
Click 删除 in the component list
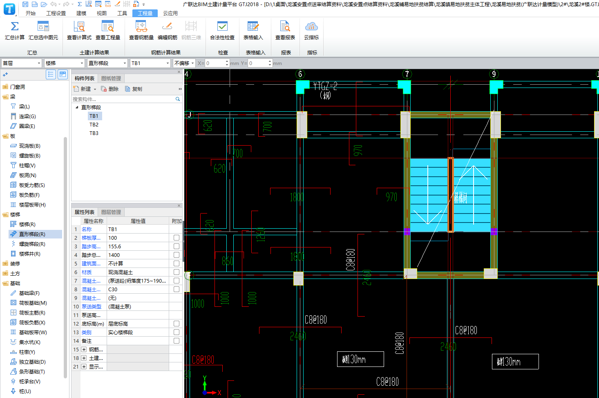tap(110, 89)
